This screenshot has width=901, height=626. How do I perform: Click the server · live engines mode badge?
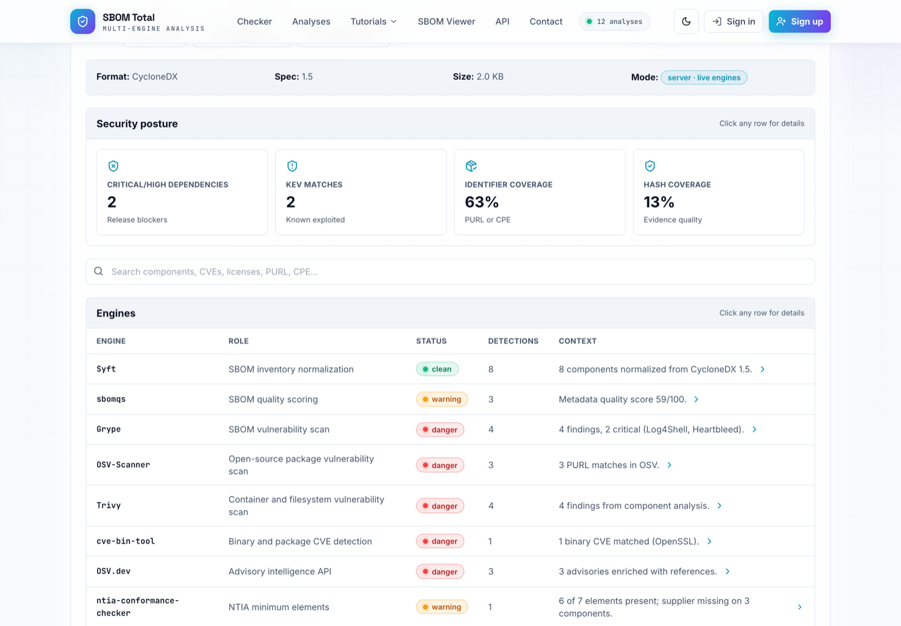click(704, 77)
